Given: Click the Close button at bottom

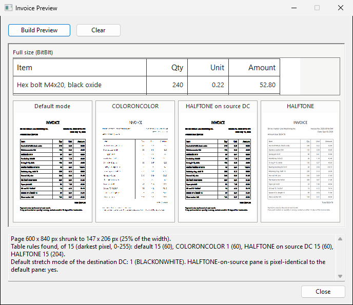Looking at the screenshot, I should [323, 292].
